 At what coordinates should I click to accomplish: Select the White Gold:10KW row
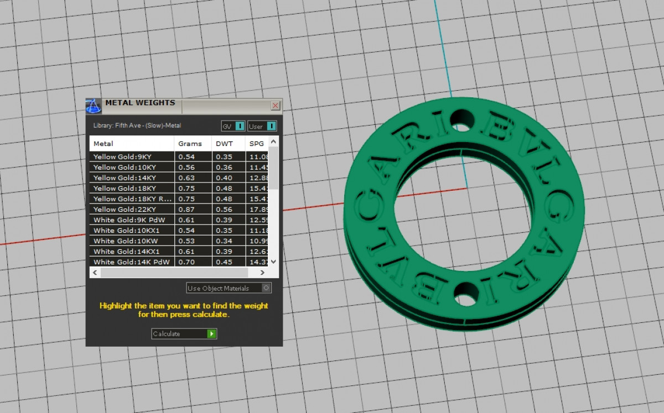tap(131, 241)
